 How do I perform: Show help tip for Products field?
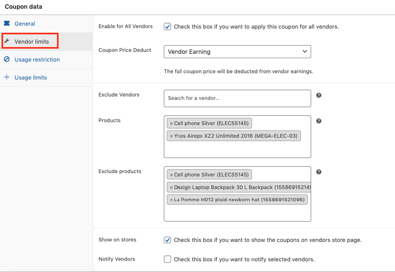(x=319, y=121)
